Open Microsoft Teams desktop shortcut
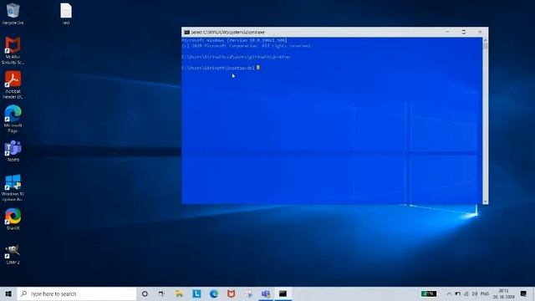Screen dimensions: 535x301 coord(13,150)
